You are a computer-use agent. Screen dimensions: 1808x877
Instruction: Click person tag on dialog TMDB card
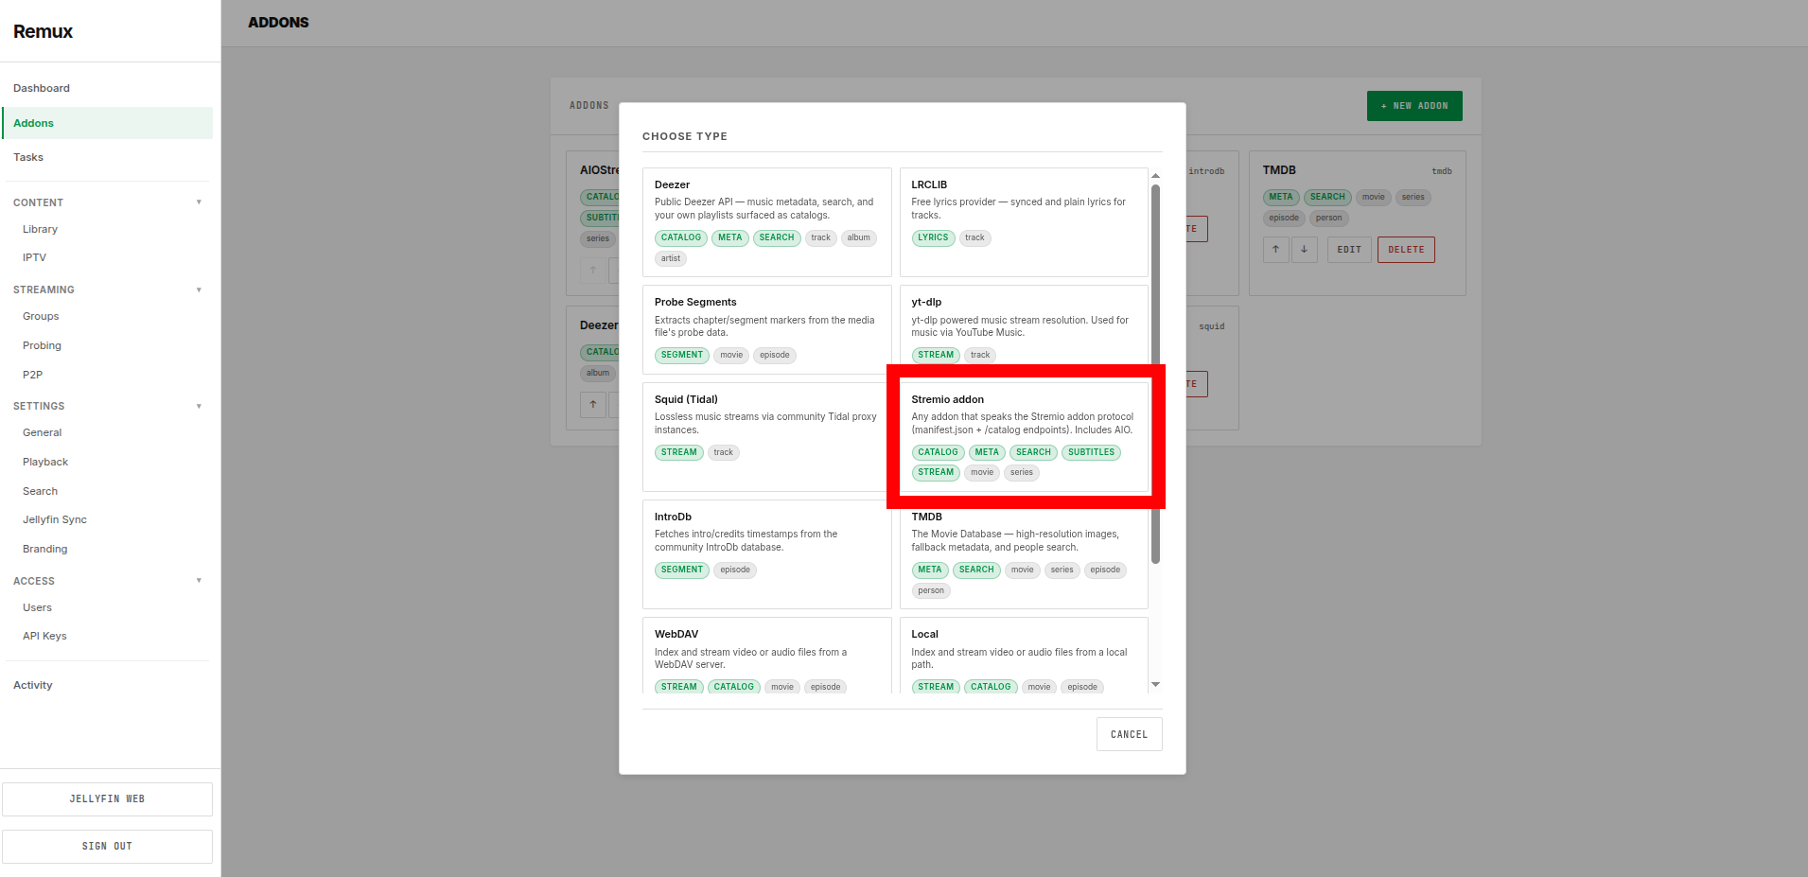click(931, 590)
